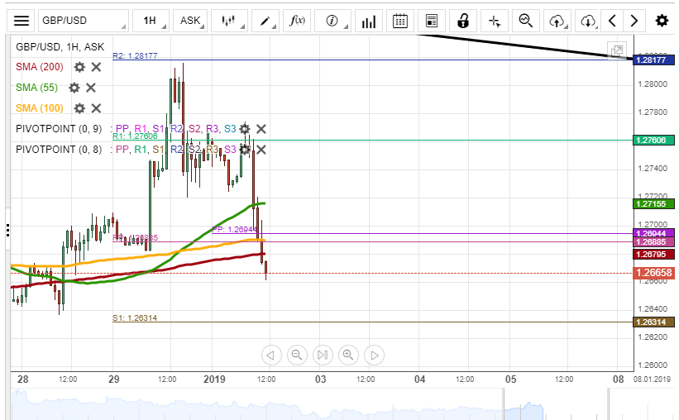The image size is (679, 420).
Task: Open SMA (100) settings gear
Action: (x=79, y=108)
